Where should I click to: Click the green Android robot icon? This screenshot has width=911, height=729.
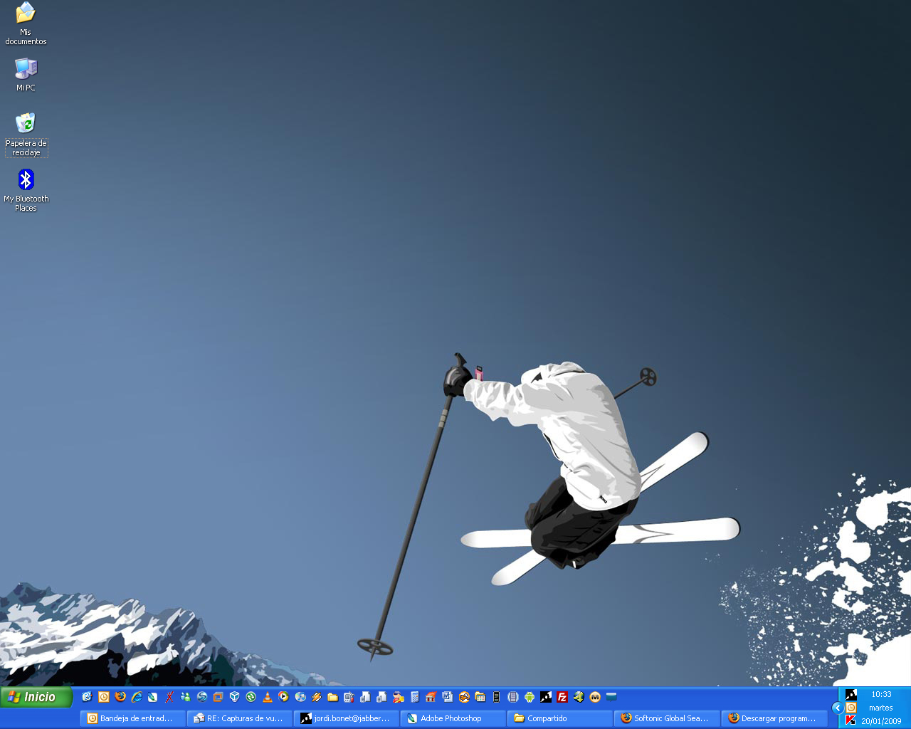point(530,697)
